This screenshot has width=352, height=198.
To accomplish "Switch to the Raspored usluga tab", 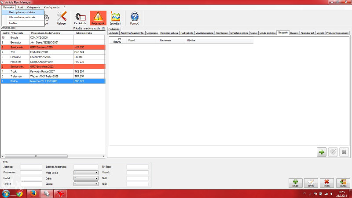I will coord(169,33).
